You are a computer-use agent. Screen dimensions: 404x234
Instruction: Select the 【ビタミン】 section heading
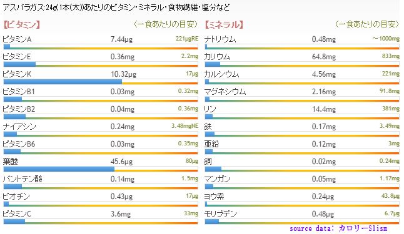(x=22, y=25)
